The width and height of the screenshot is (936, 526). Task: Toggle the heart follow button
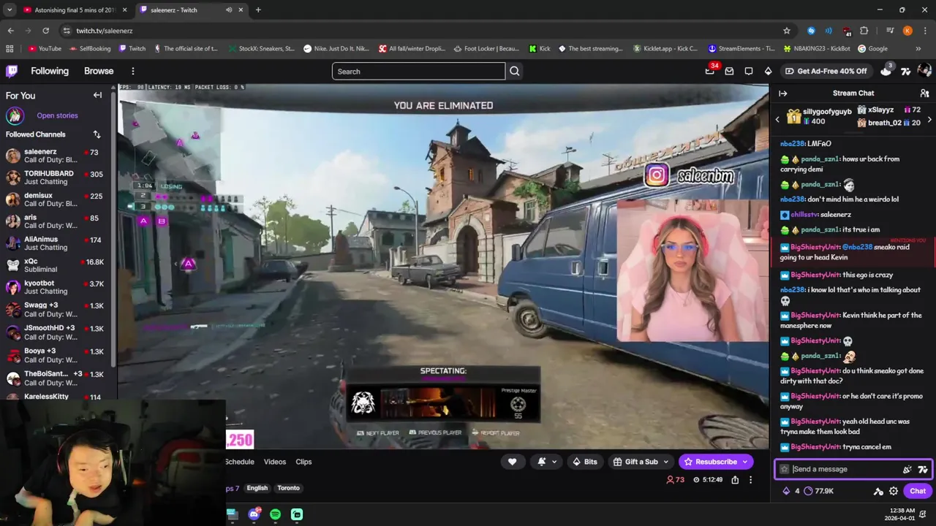pyautogui.click(x=512, y=462)
